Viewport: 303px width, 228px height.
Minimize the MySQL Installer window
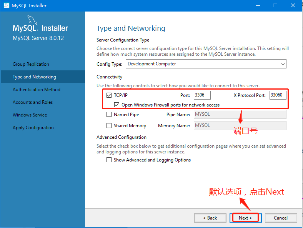point(258,5)
